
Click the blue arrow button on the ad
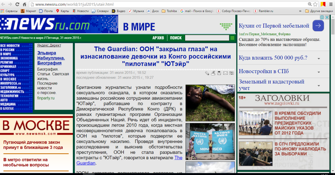(x=318, y=26)
